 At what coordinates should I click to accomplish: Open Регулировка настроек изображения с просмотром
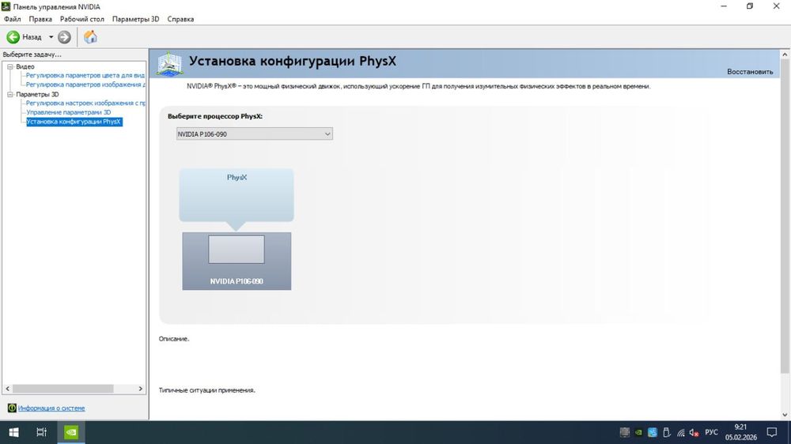click(x=85, y=103)
